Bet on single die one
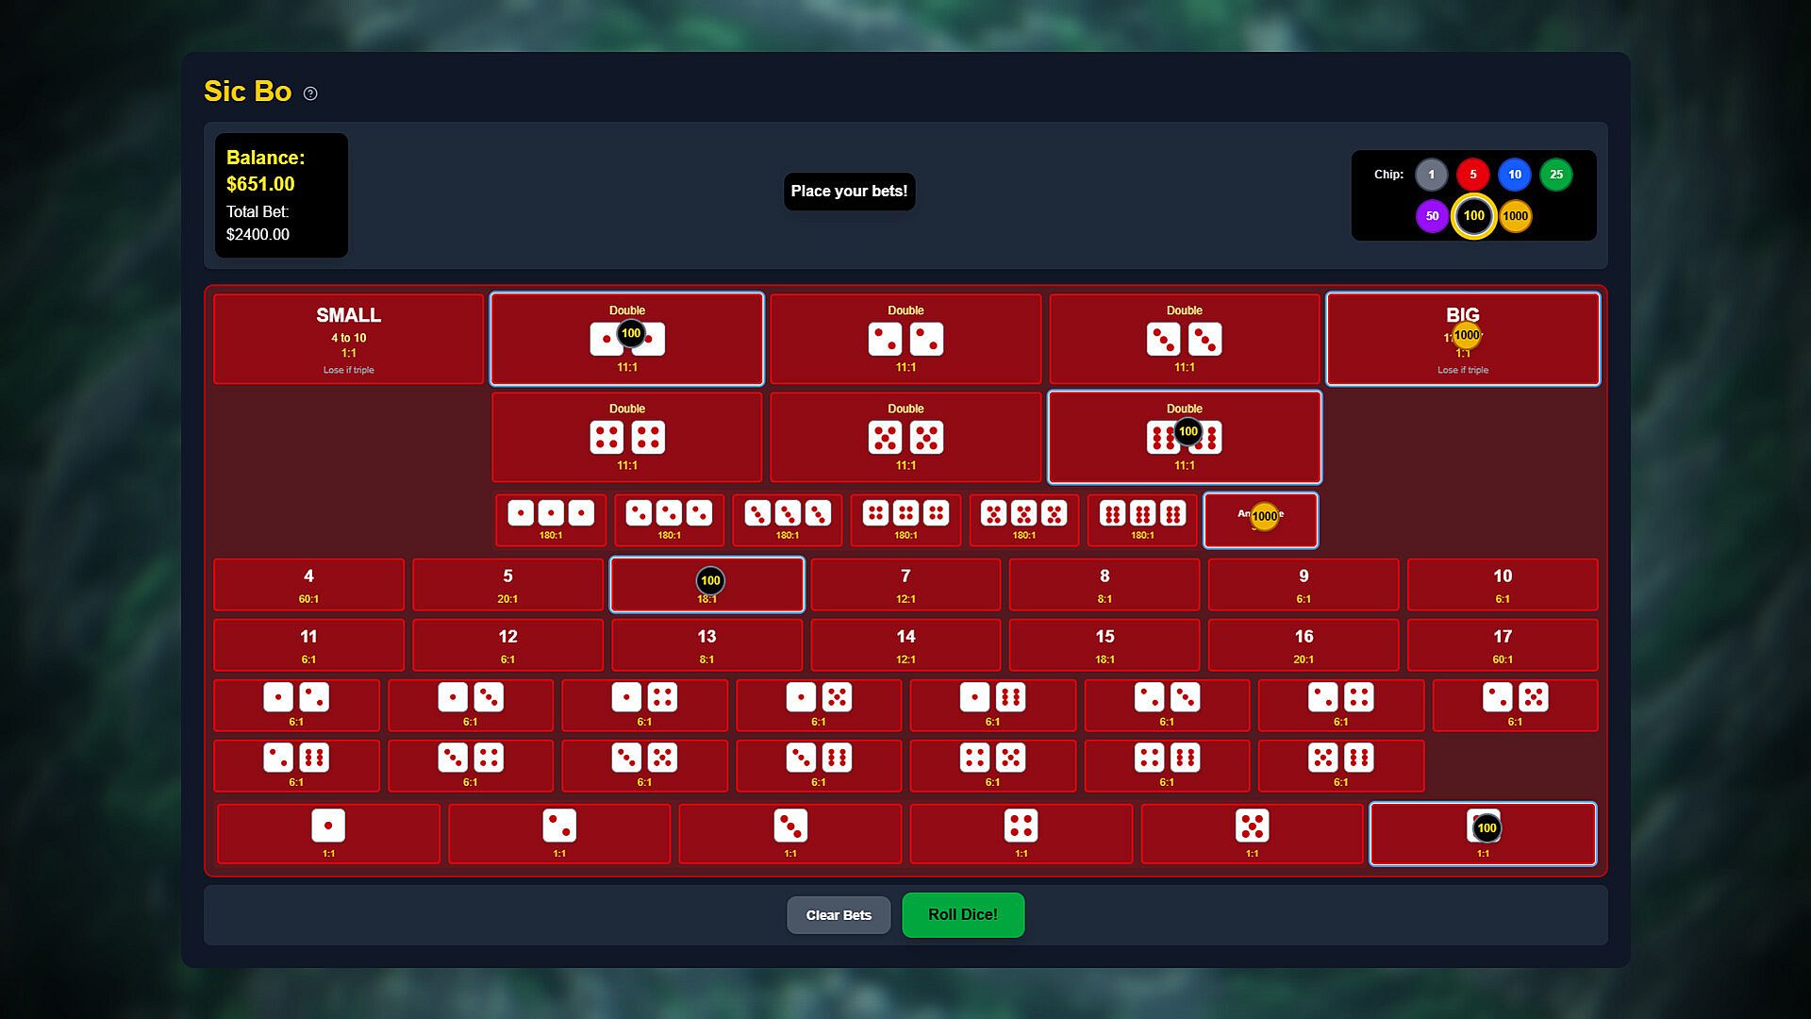1811x1019 pixels. pos(328,833)
